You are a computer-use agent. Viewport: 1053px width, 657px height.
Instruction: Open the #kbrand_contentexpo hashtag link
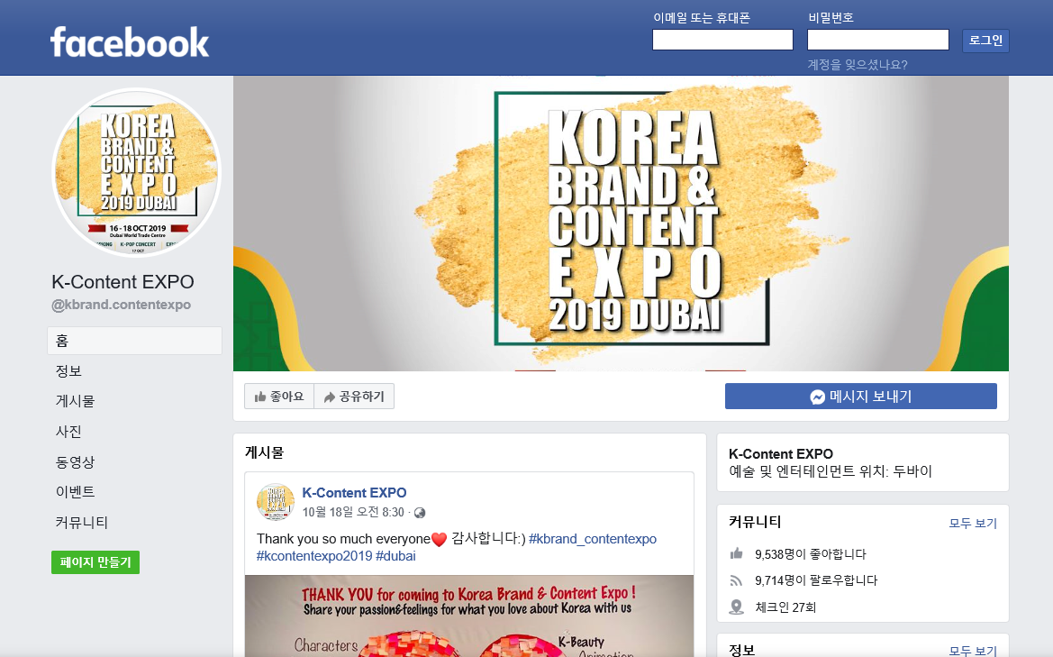click(x=593, y=539)
